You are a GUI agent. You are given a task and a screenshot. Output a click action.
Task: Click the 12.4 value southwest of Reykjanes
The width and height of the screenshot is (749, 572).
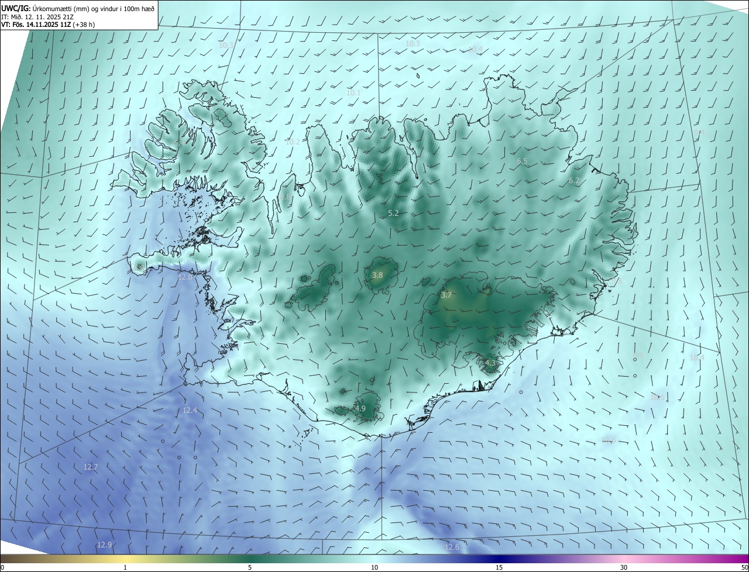point(190,411)
